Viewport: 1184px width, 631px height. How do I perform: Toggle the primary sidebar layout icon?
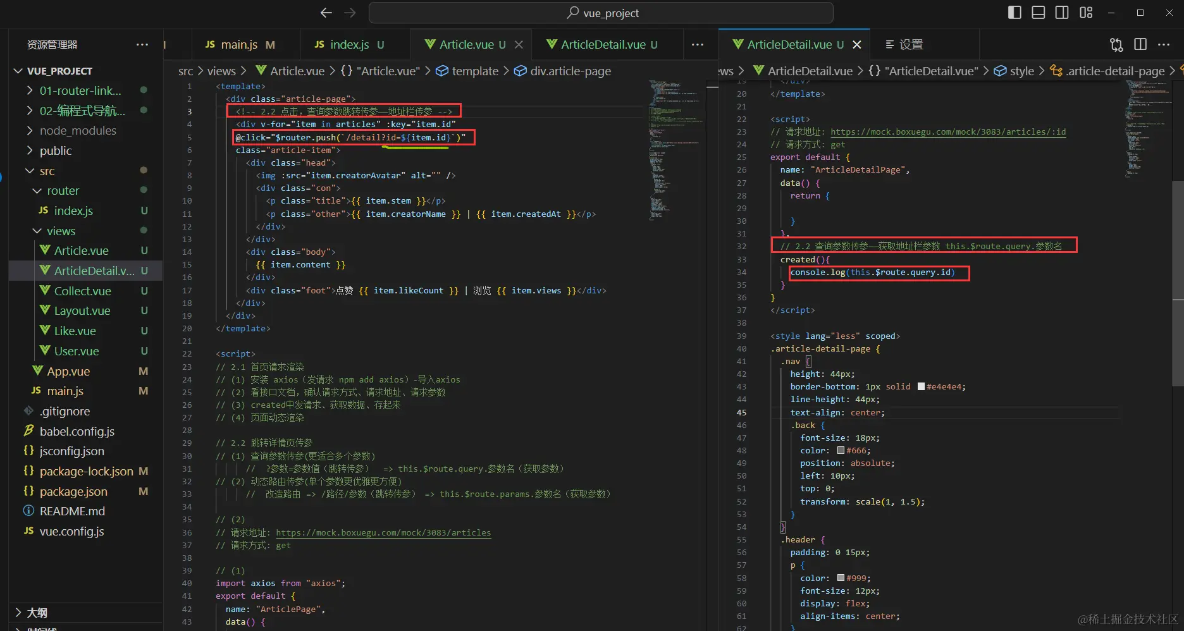(x=1014, y=13)
